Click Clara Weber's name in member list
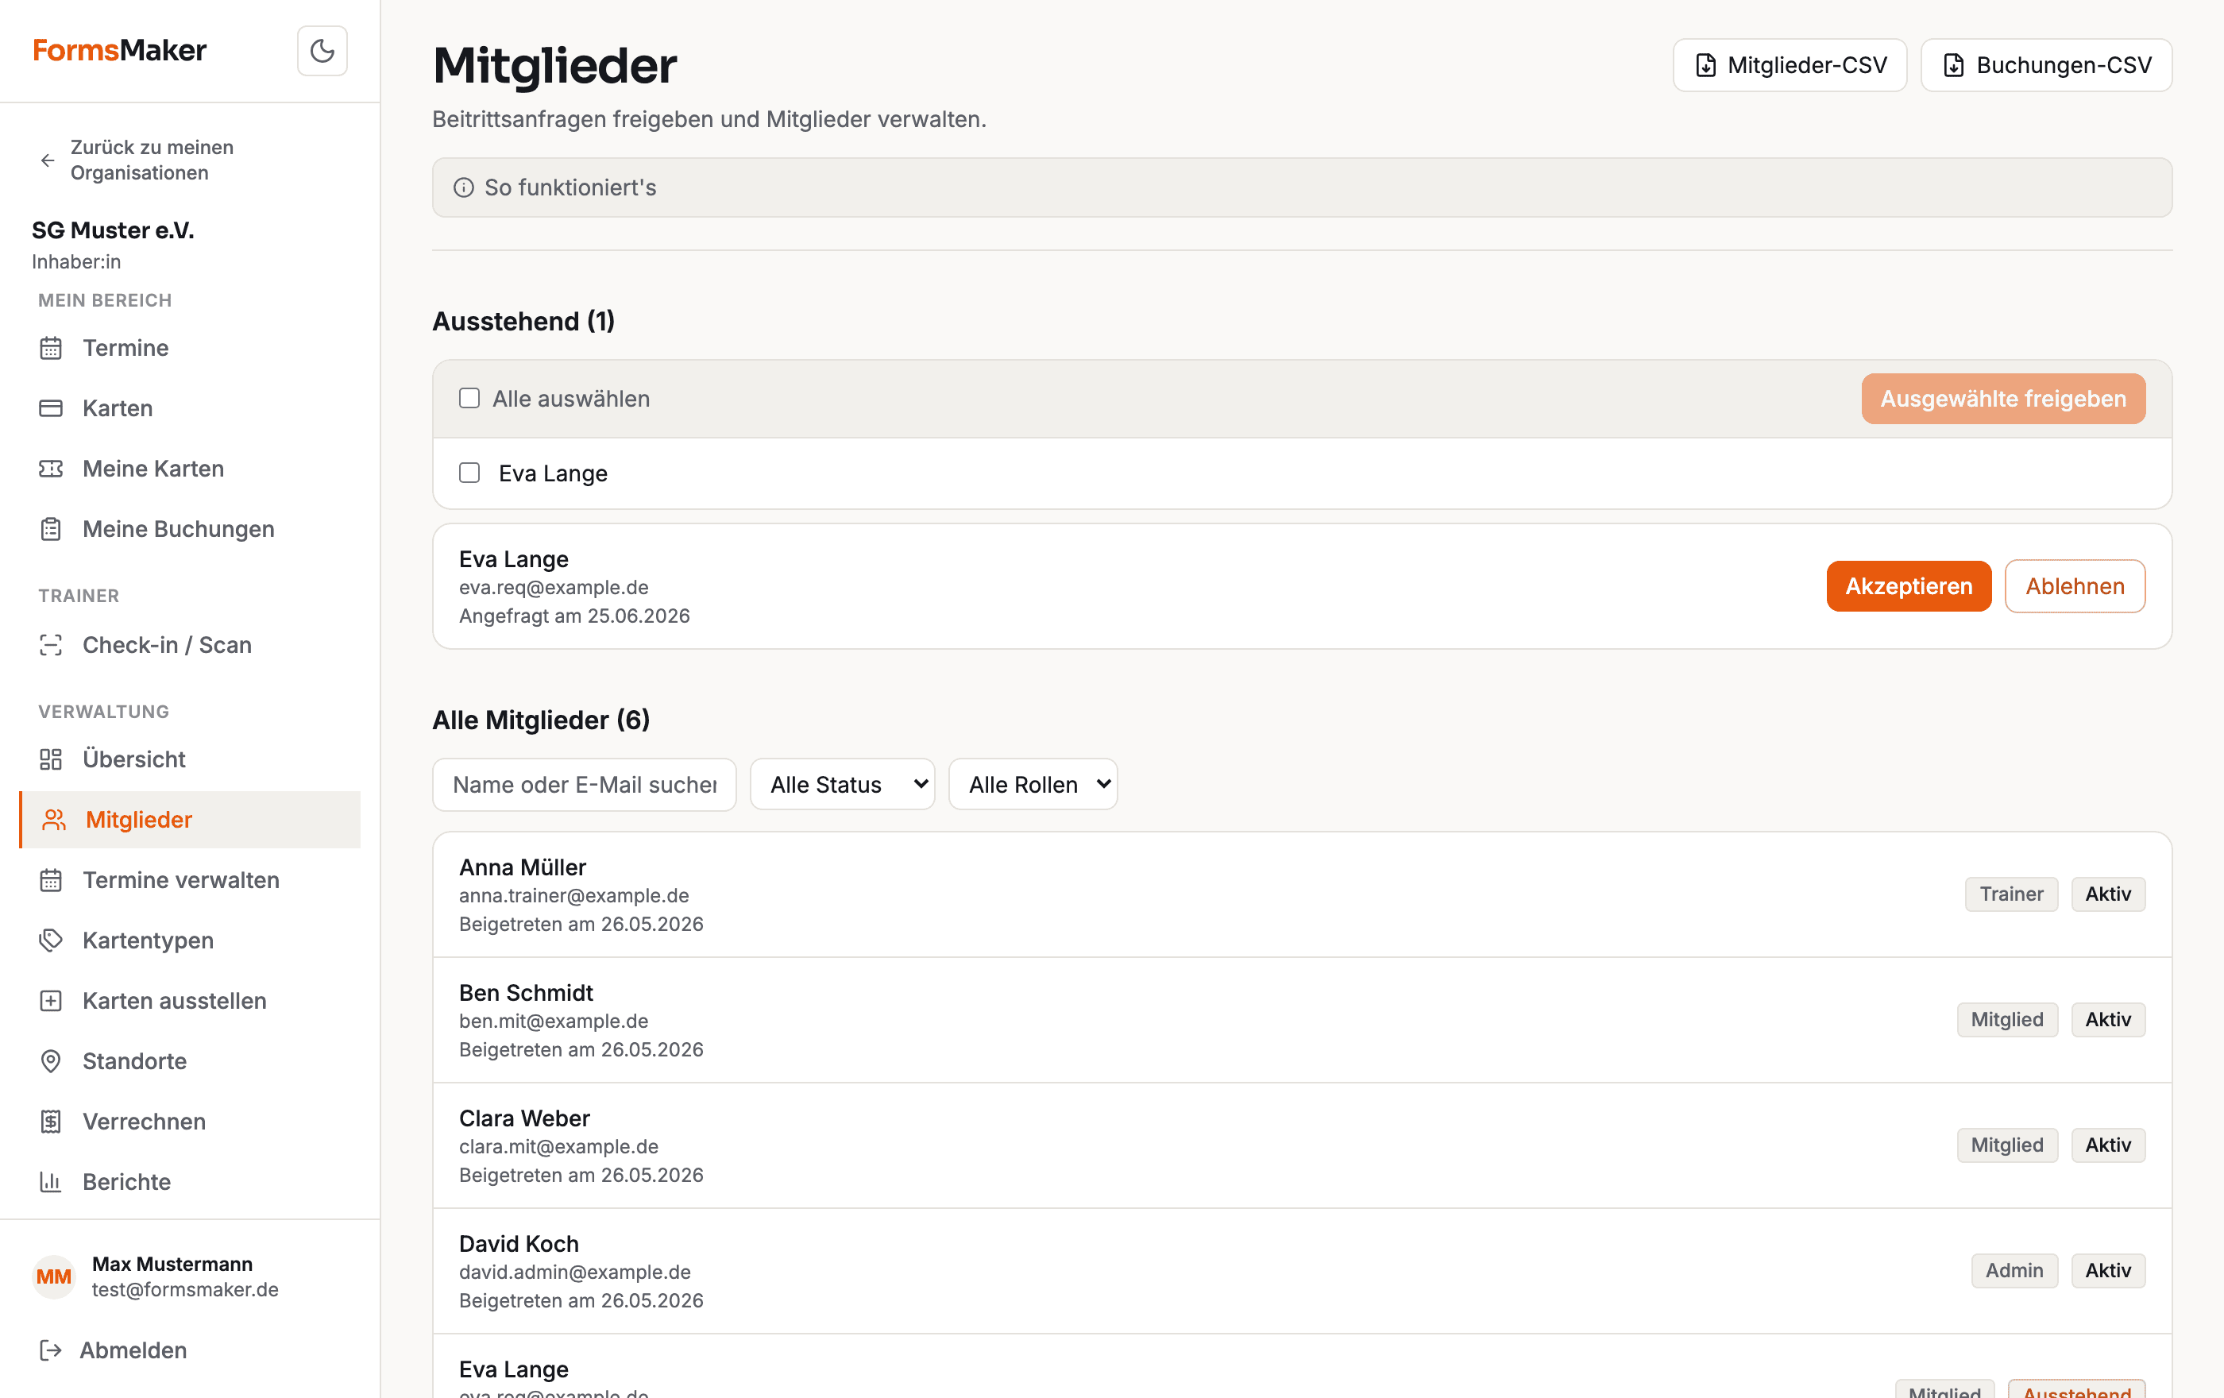 [523, 1118]
